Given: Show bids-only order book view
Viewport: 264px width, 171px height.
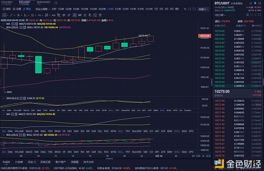Looking at the screenshot, I should tap(251, 15).
